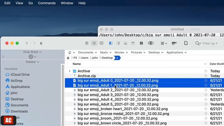Viewport: 224px width, 126px height.
Task: Open the home favorites dropdown
Action: [x=71, y=52]
